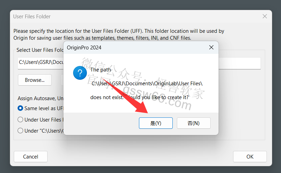Click the 'does not exist' question text
This screenshot has height=173, width=281.
139,97
